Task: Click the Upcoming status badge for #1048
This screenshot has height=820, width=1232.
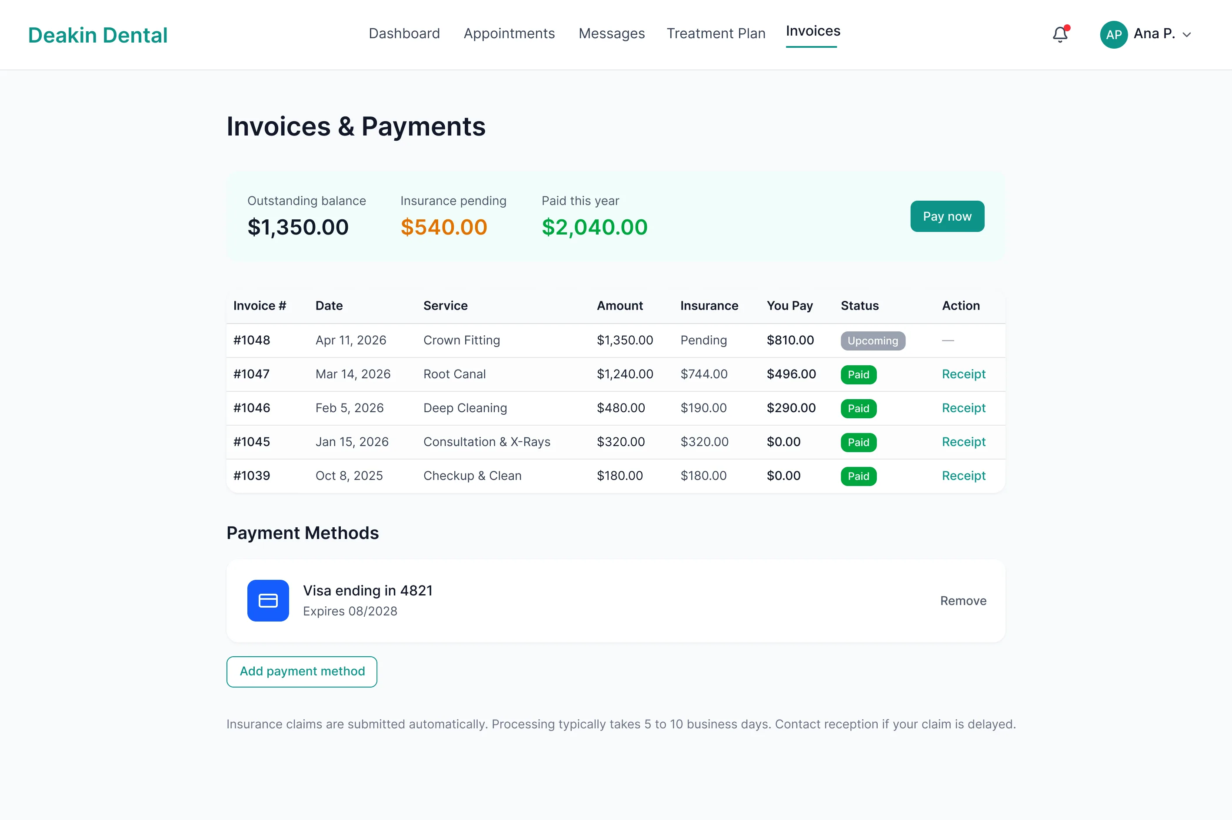Action: [872, 341]
